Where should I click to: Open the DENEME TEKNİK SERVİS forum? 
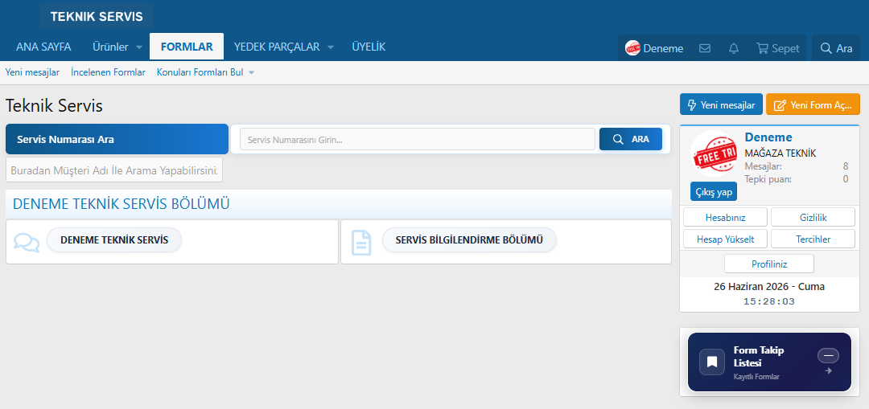click(x=114, y=240)
